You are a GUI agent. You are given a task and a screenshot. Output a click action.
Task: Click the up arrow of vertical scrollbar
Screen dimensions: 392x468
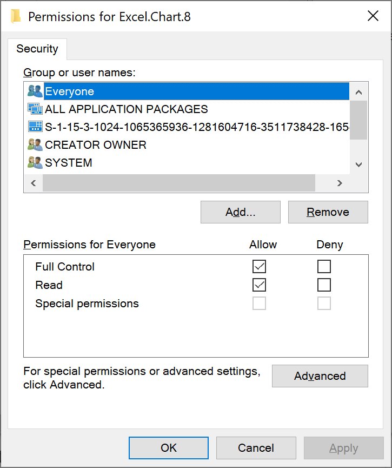click(x=358, y=92)
